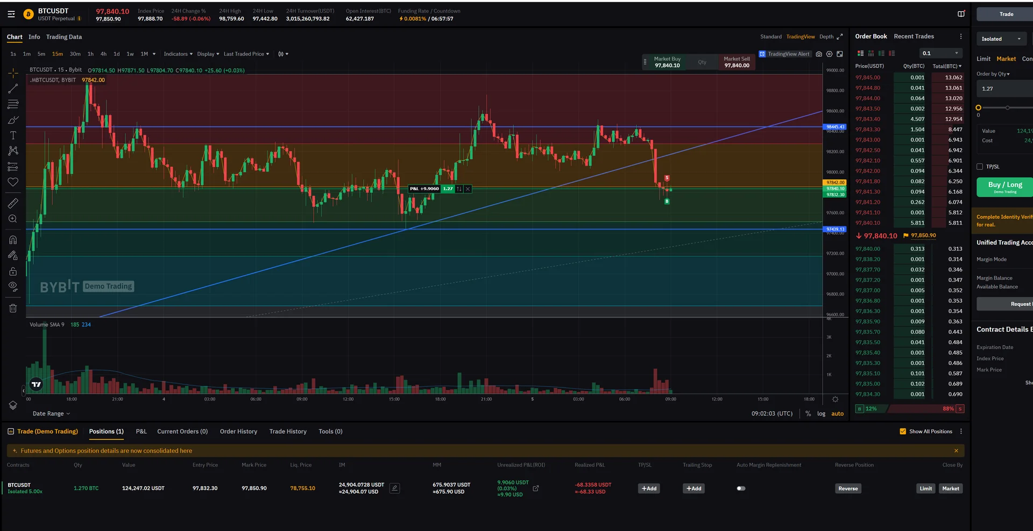Screen dimensions: 1033x531
Task: Adjust the order quantity slider handle
Action: pos(979,108)
